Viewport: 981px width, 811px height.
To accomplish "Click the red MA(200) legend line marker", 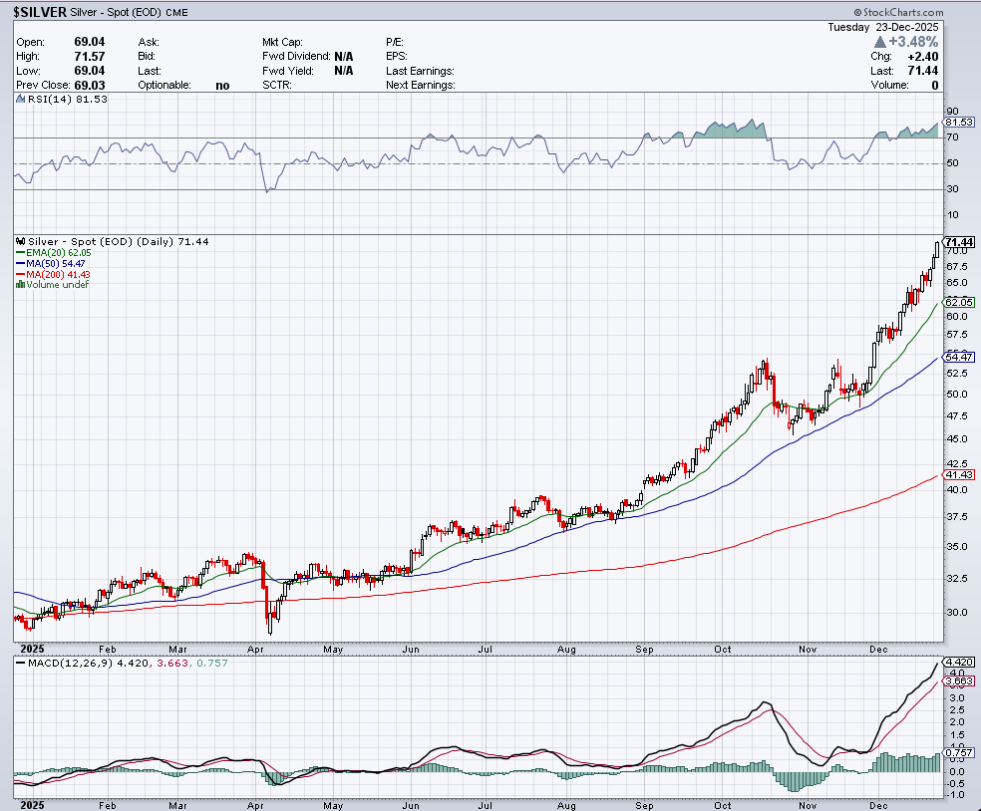I will tap(21, 275).
